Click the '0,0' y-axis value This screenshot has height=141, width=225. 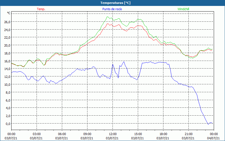tap(8, 124)
